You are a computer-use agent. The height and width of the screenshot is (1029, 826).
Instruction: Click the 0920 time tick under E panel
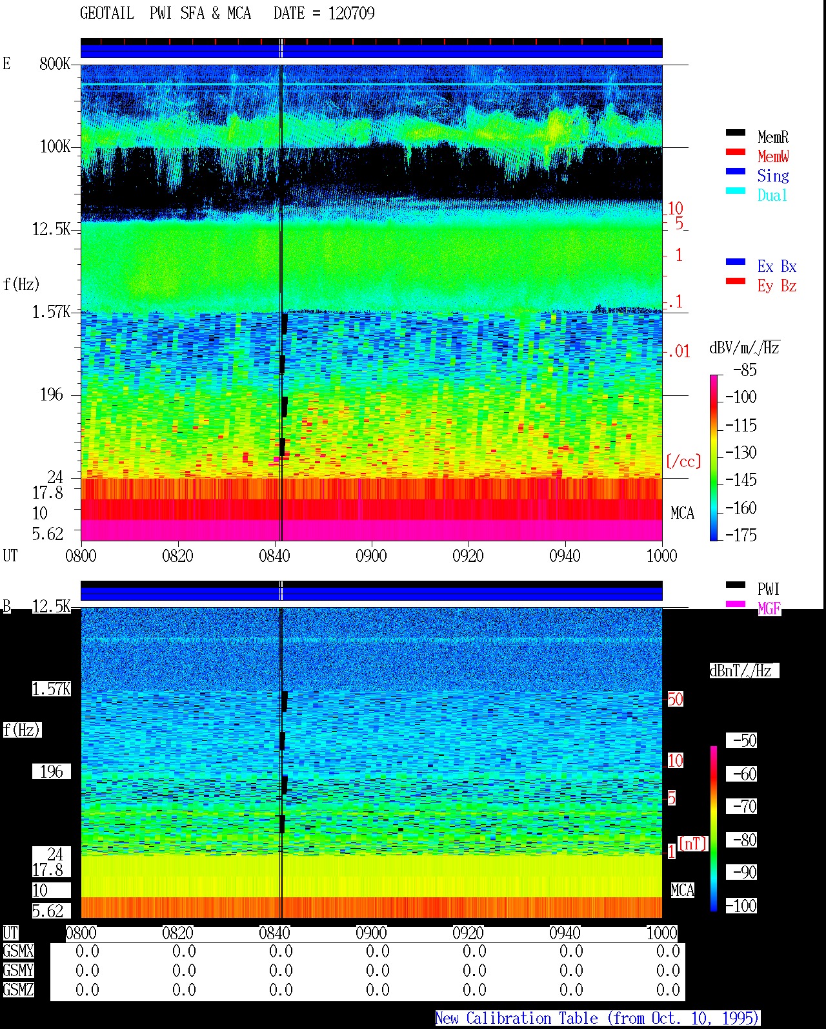tap(468, 556)
